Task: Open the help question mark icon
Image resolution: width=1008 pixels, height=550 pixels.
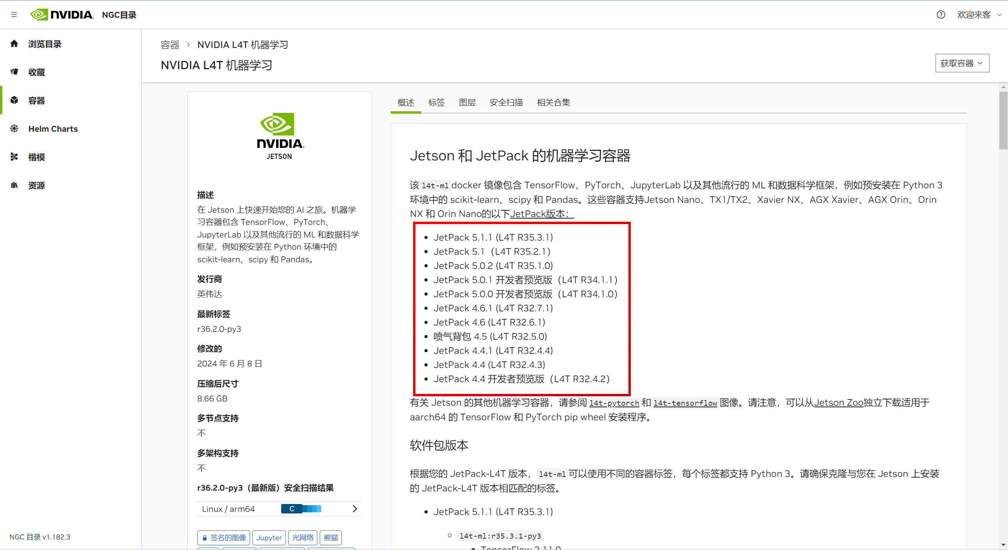Action: 941,15
